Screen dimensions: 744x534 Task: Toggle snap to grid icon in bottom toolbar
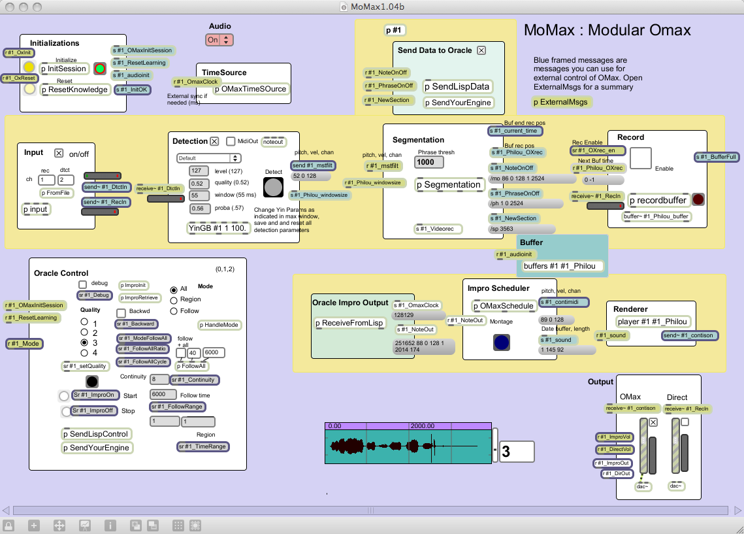coord(195,526)
